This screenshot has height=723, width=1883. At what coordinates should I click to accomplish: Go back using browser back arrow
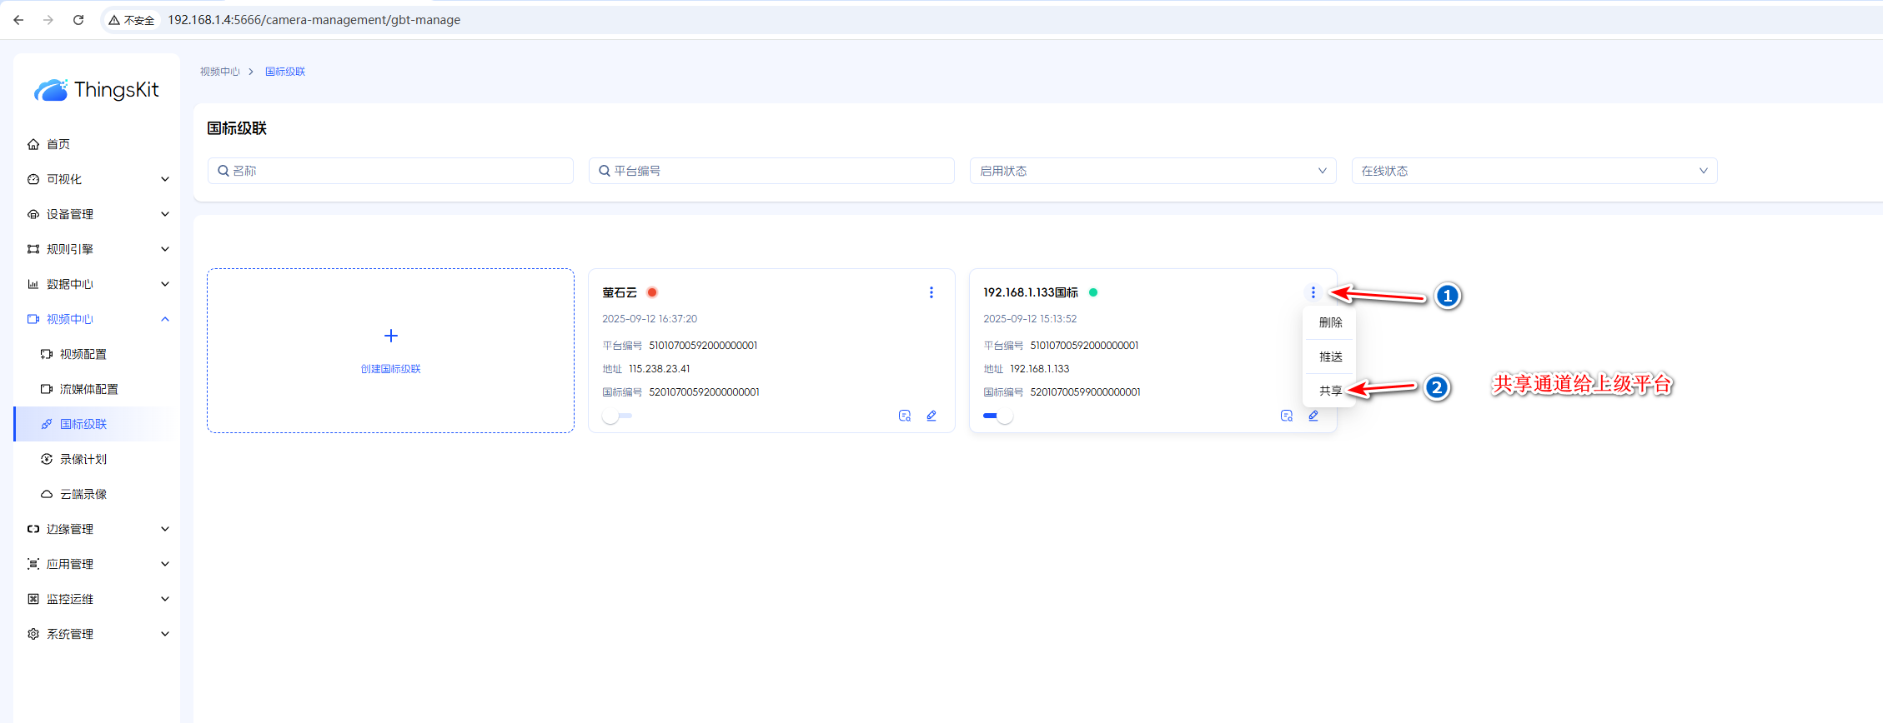[x=18, y=20]
